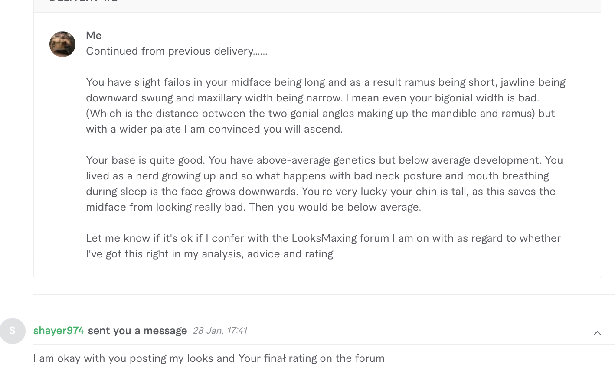The height and width of the screenshot is (390, 615).
Task: Click shayer974's reply about posting on the forum
Action: tap(209, 358)
